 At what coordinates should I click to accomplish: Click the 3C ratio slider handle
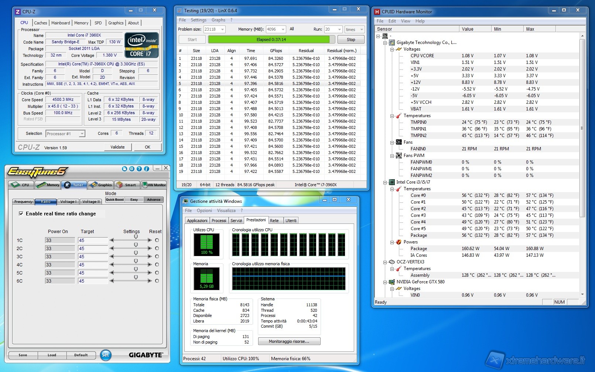tap(136, 253)
